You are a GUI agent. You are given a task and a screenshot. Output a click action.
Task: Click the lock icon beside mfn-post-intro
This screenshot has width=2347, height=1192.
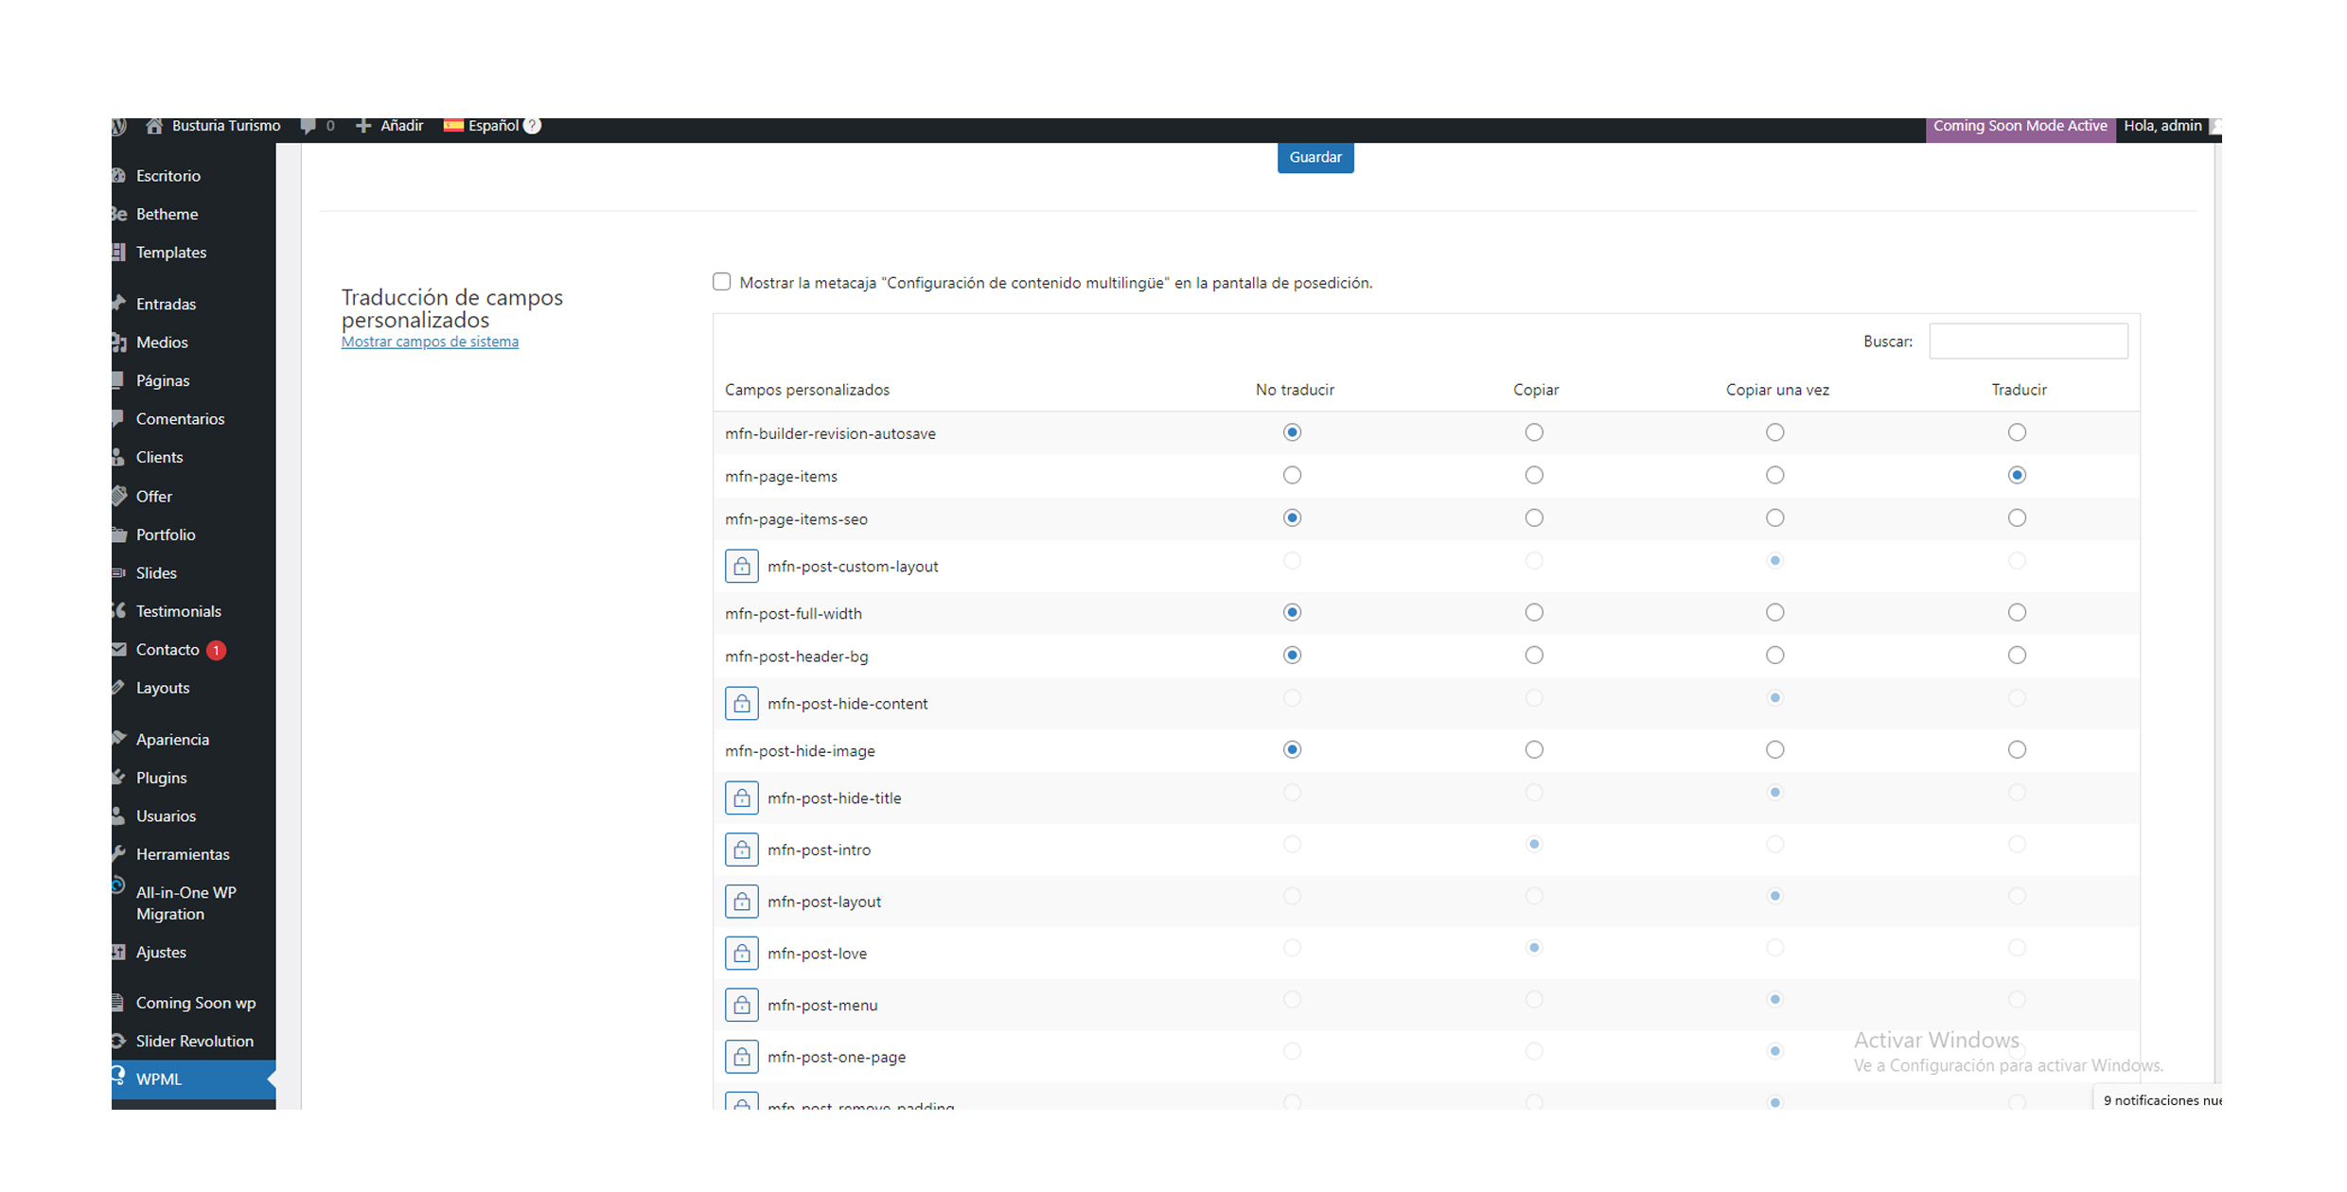point(741,850)
